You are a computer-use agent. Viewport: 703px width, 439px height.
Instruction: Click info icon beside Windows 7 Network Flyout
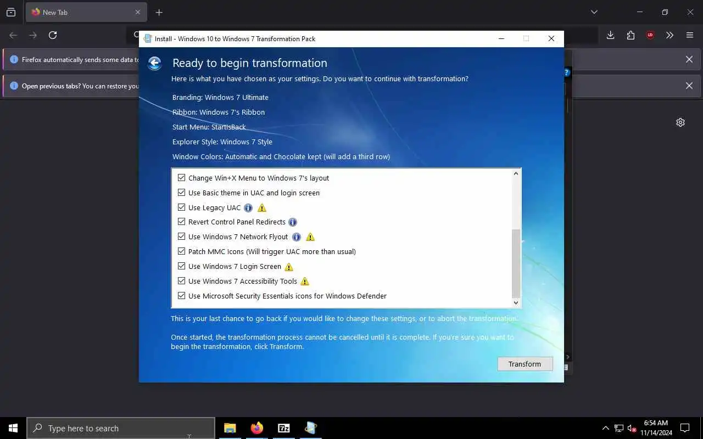(297, 237)
